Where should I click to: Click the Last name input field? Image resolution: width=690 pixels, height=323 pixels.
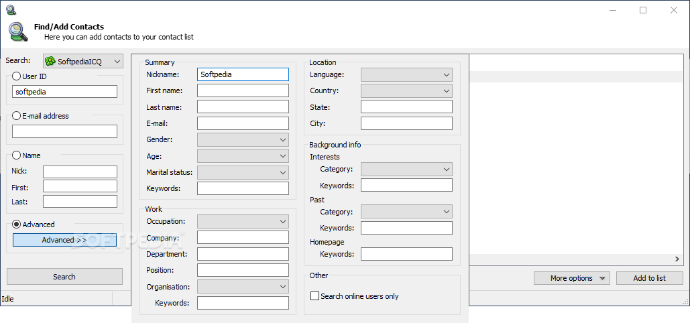[243, 107]
